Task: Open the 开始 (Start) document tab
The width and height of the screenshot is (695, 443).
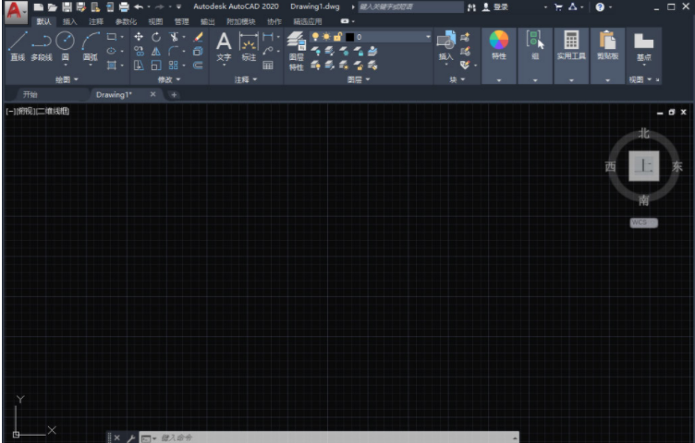Action: [x=30, y=94]
